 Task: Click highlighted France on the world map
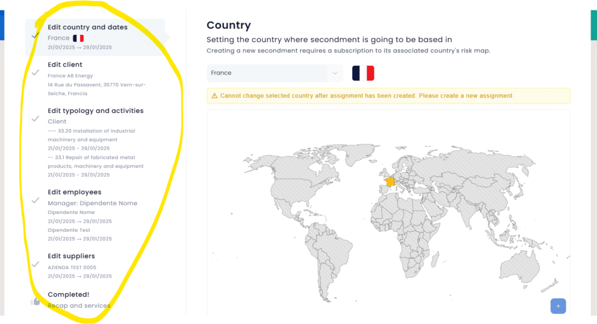(390, 181)
